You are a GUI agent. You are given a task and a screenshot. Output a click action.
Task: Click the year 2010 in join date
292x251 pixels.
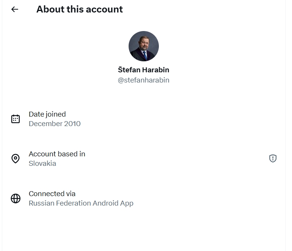point(72,124)
